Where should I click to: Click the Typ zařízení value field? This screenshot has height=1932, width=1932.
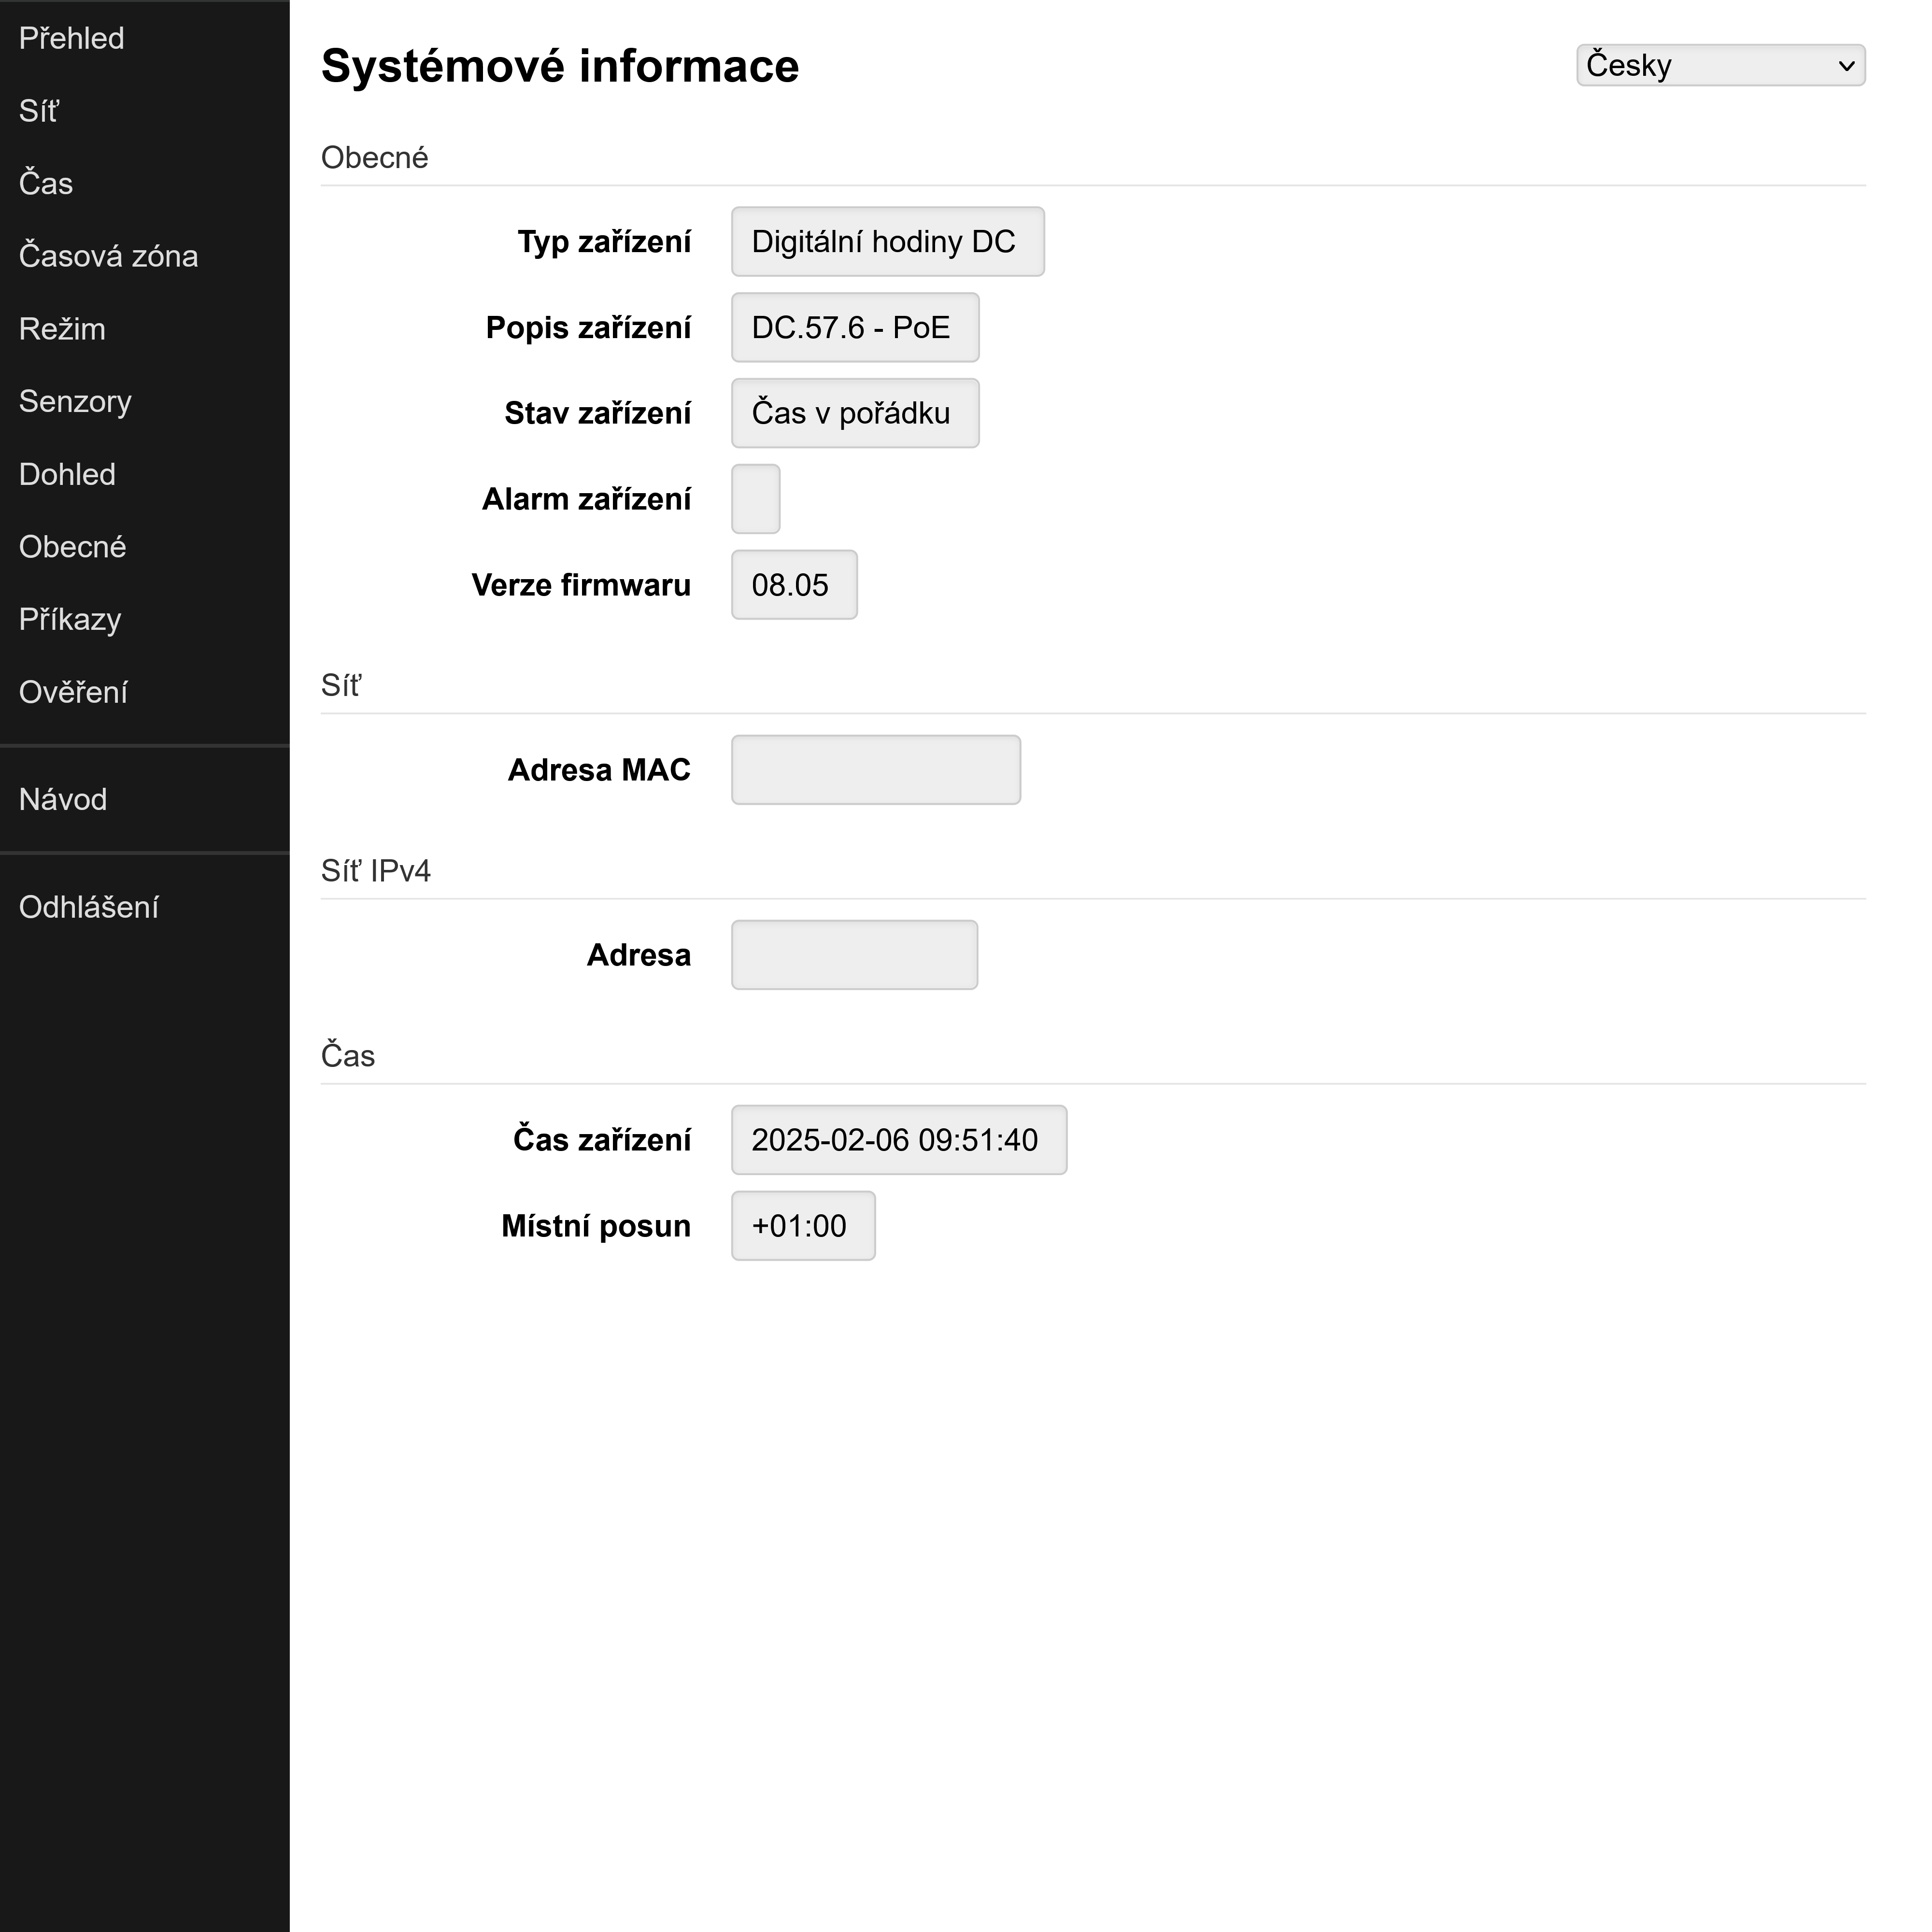[x=887, y=241]
